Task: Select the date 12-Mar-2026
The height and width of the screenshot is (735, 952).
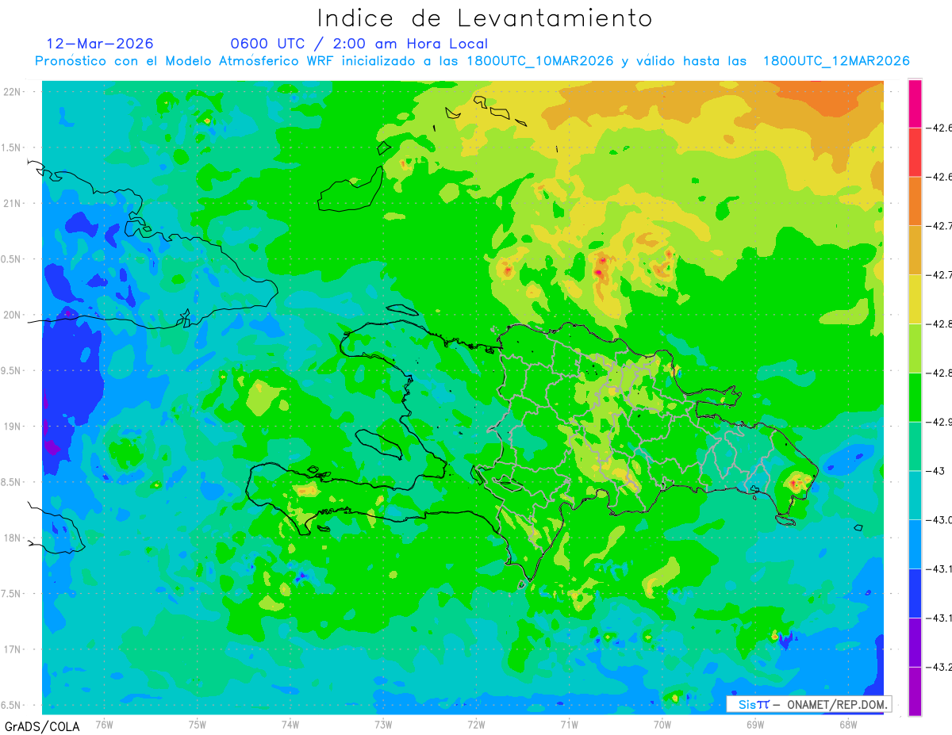Action: tap(100, 44)
